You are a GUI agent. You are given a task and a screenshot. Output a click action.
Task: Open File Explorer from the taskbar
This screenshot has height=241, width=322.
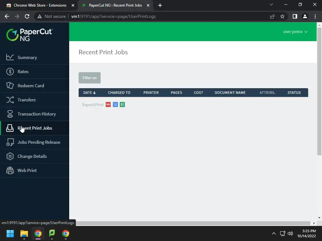click(24, 233)
